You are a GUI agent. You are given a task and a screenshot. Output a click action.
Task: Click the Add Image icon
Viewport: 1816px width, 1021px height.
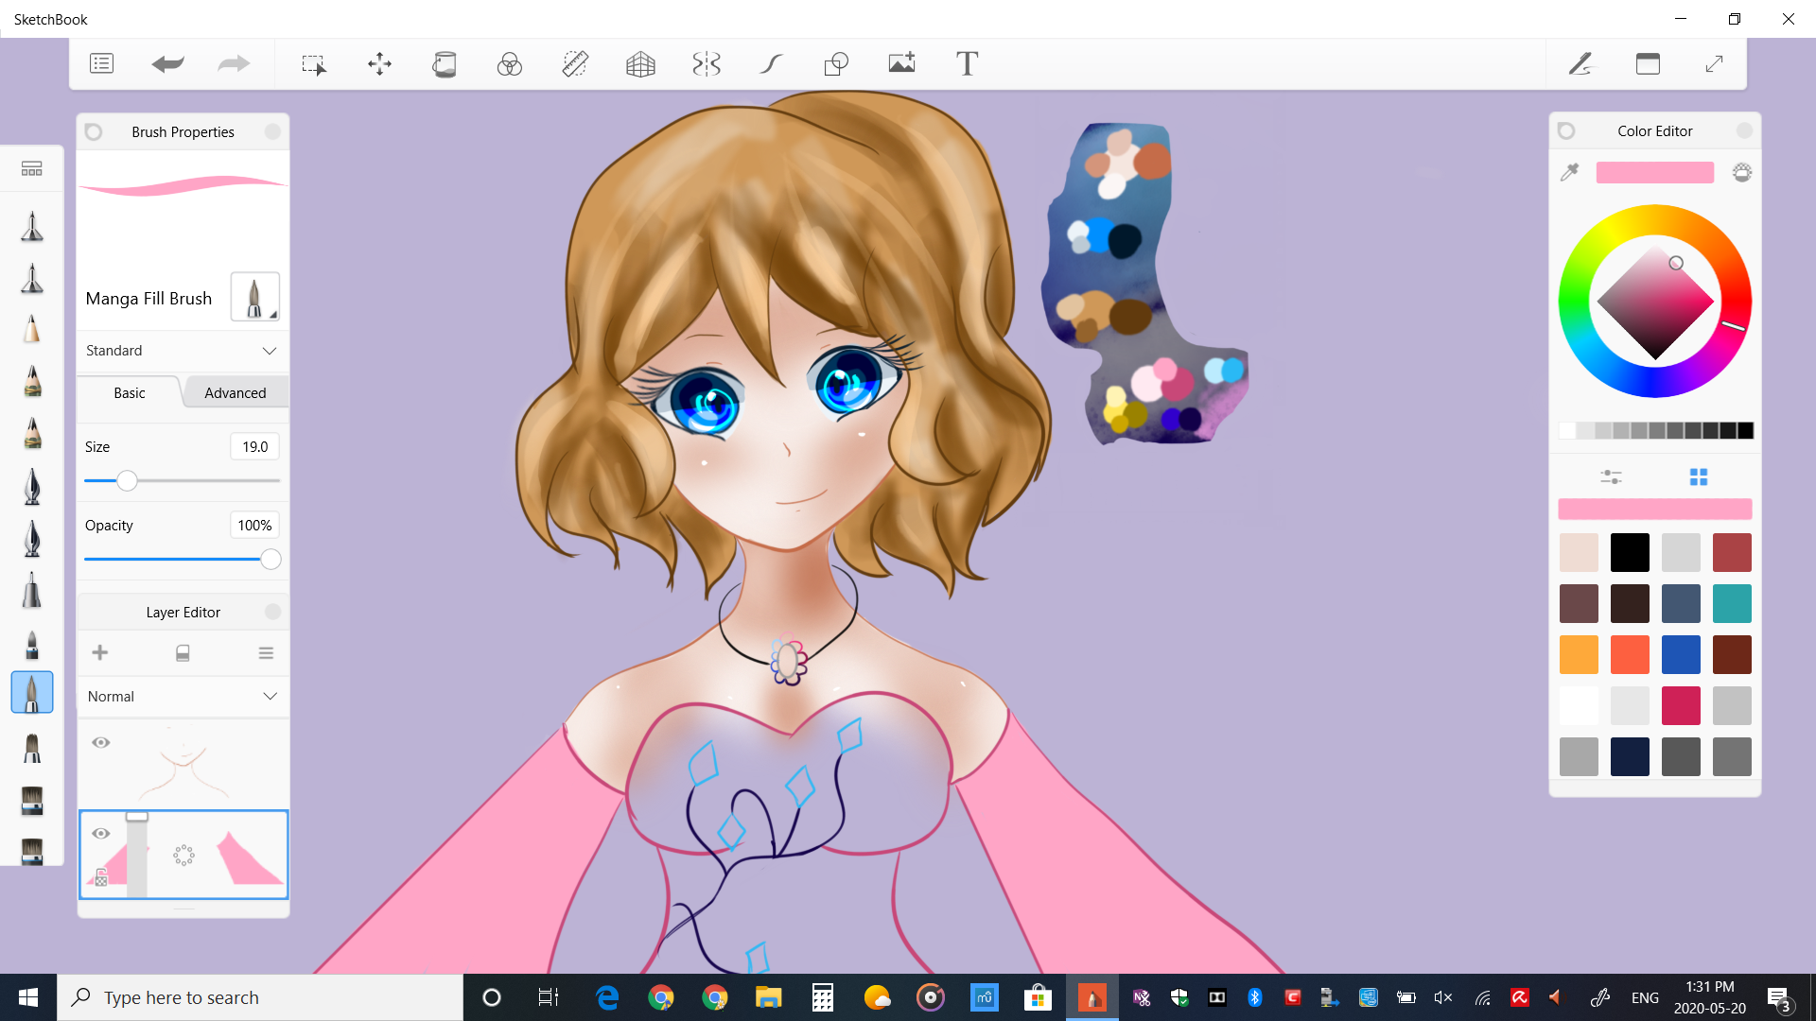(901, 63)
